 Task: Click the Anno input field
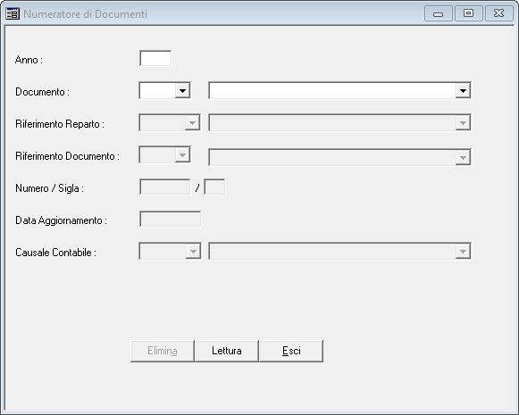pyautogui.click(x=155, y=59)
